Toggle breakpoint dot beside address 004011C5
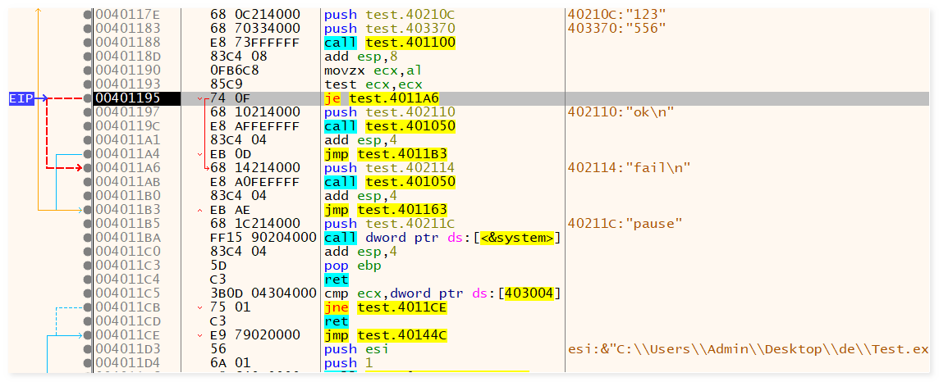 coord(88,293)
